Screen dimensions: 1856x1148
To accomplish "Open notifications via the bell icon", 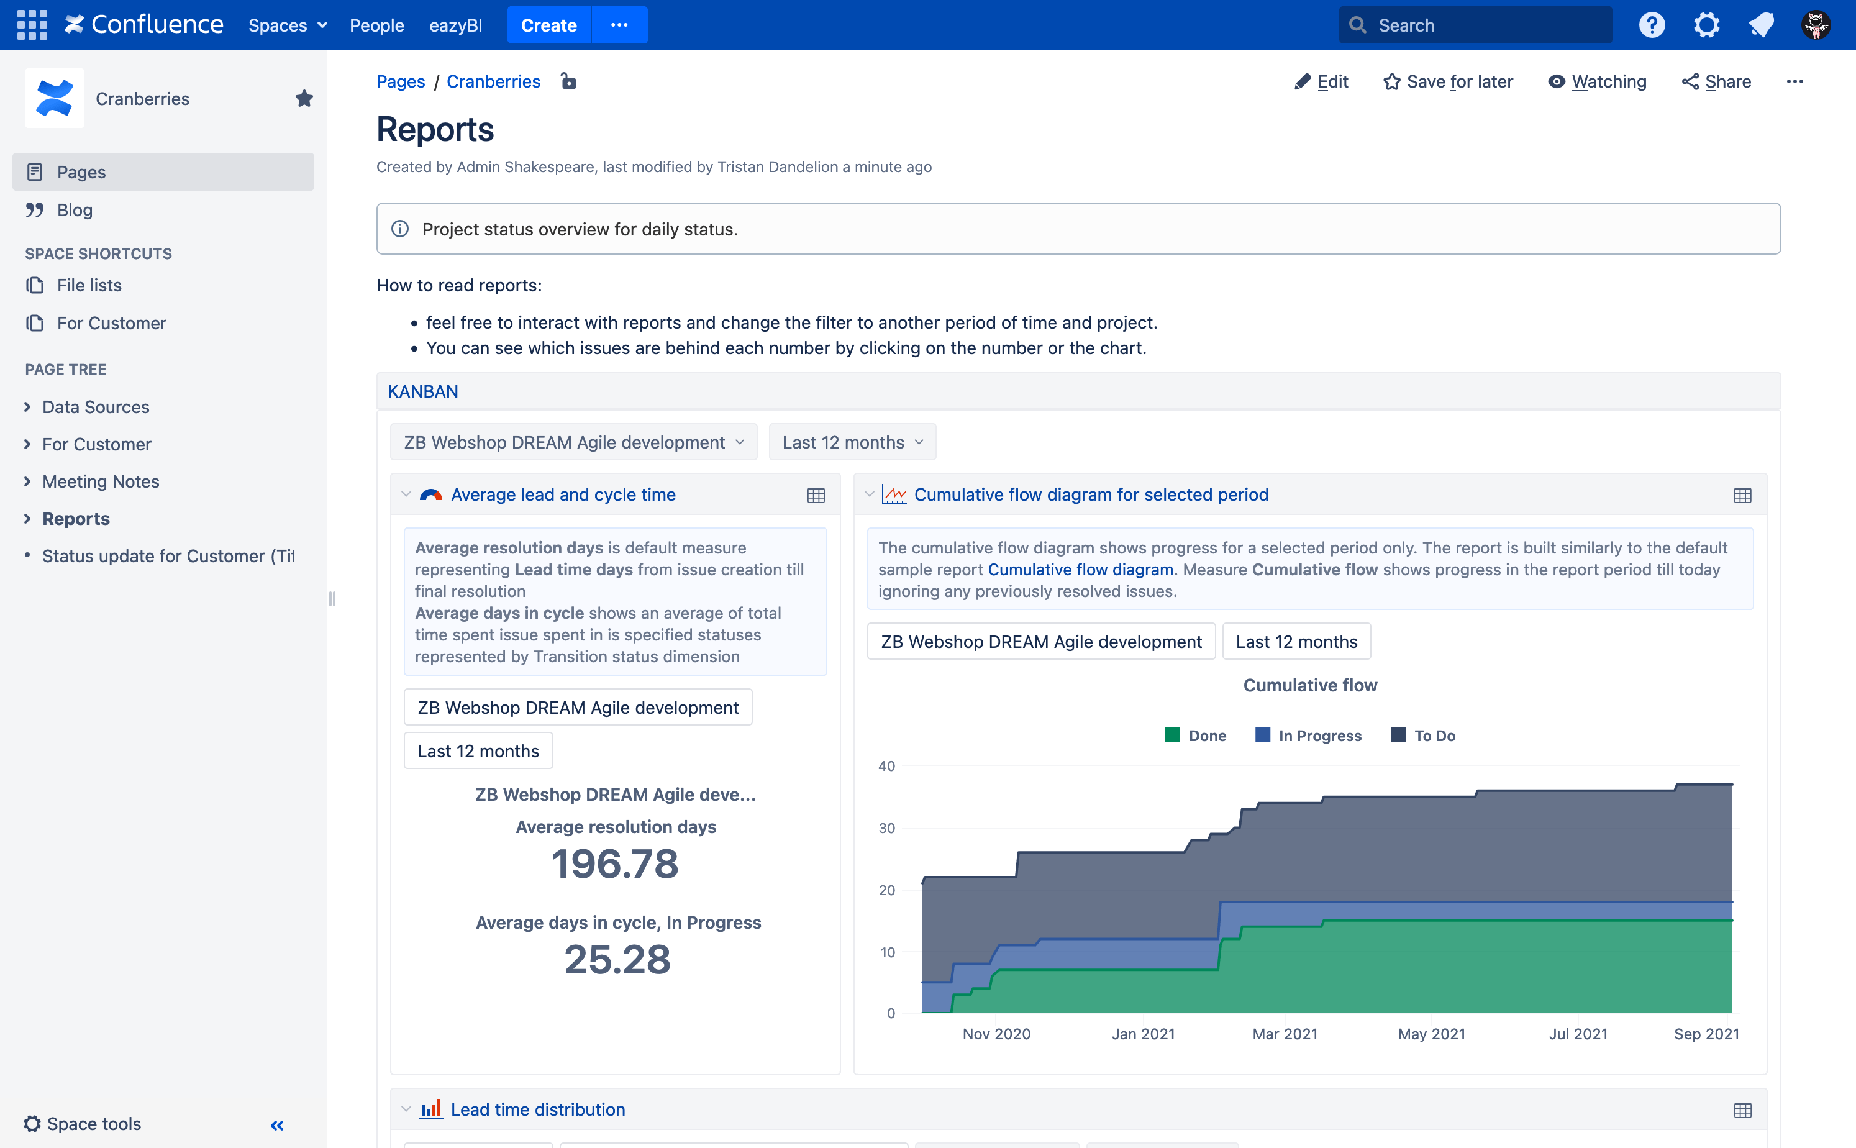I will pos(1762,24).
